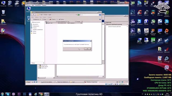
Task: Open AIDA64 desktop icon
Action: point(153,41)
